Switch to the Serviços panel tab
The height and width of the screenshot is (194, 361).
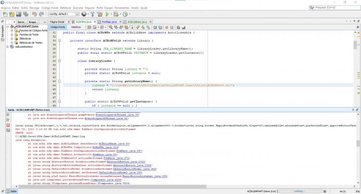tap(22, 22)
